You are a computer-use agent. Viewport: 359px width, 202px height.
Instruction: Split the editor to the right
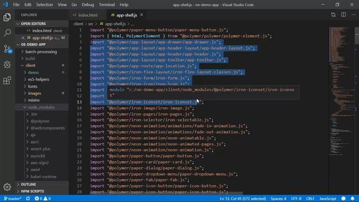[x=343, y=15]
